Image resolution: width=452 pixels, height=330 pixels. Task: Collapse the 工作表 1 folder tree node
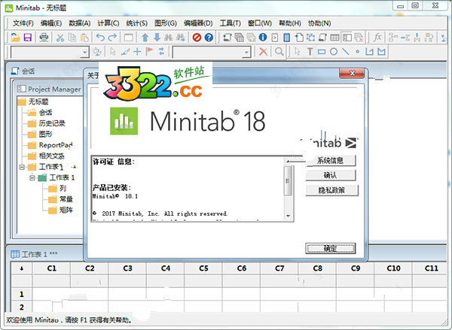tap(22, 167)
